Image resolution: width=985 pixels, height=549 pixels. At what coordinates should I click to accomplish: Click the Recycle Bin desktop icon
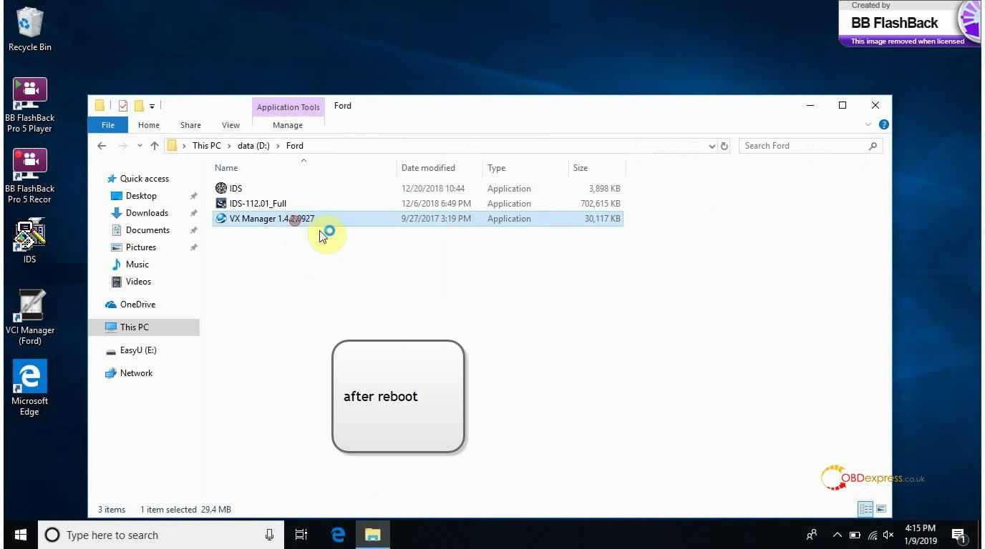[x=29, y=25]
